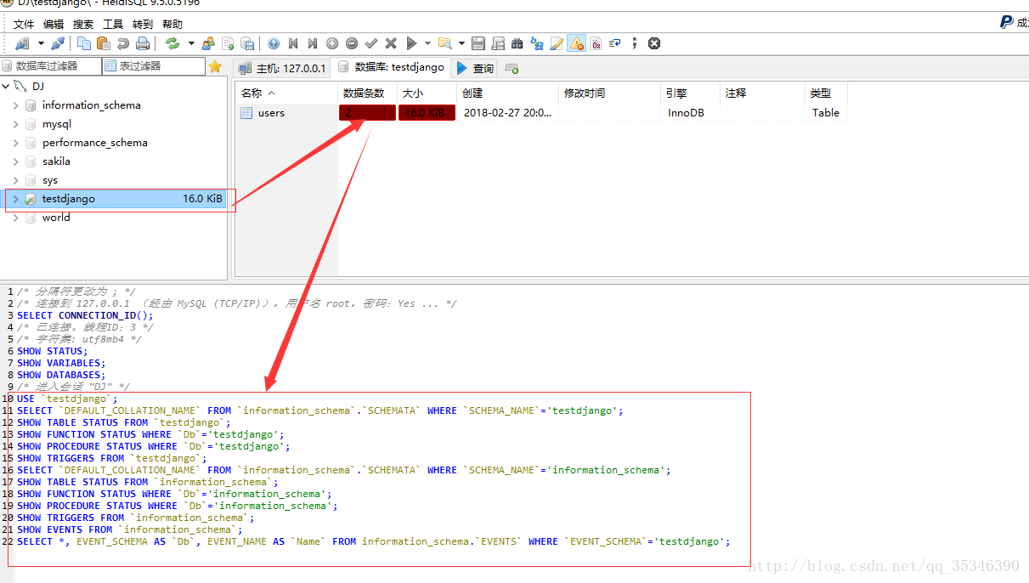Click the 数据库过滤器 filter field
Viewport: 1029px width, 583px height.
pyautogui.click(x=51, y=66)
